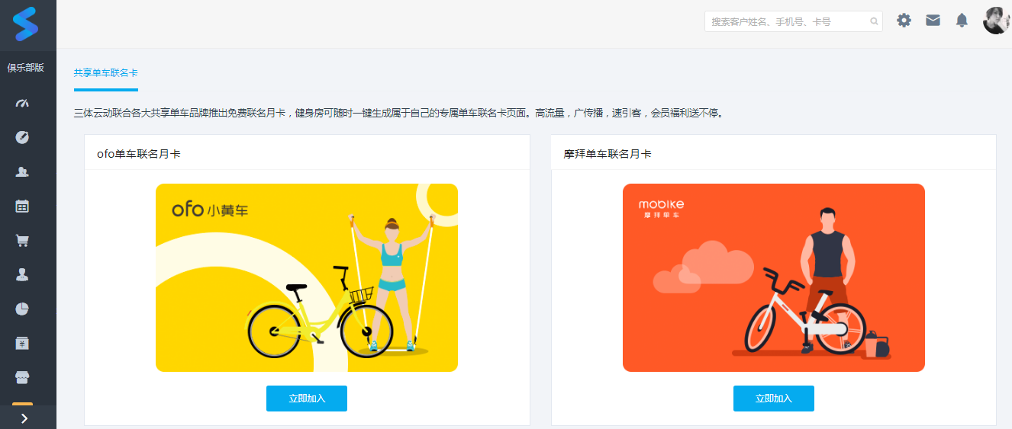Click the blue S logo in sidebar
Viewport: 1012px width, 429px height.
click(25, 24)
